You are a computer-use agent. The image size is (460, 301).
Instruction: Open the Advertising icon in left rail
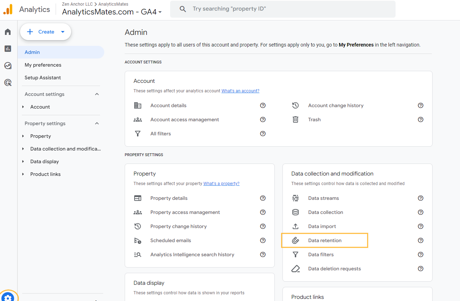click(8, 82)
